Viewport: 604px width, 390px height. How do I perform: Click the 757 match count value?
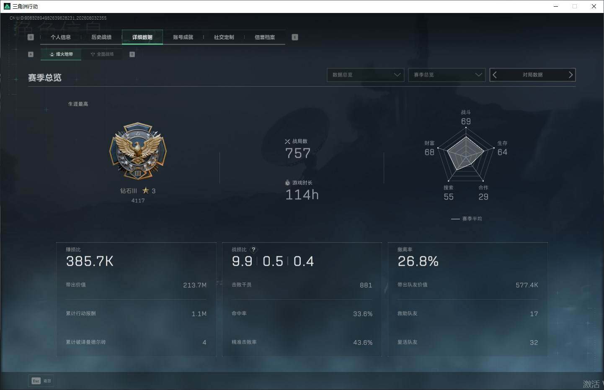298,154
